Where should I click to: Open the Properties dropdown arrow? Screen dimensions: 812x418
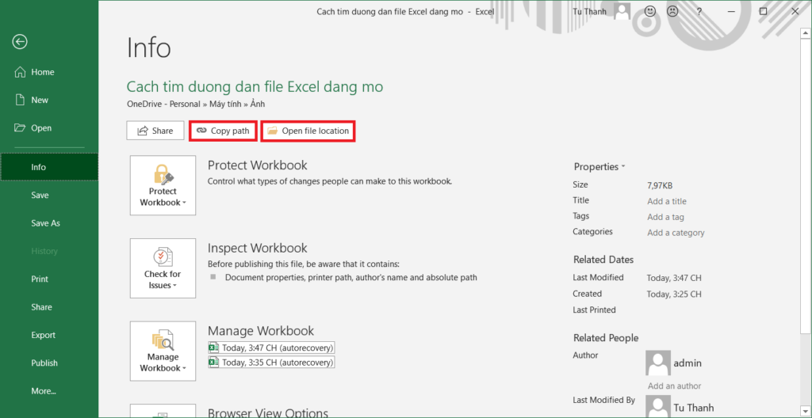(x=623, y=166)
